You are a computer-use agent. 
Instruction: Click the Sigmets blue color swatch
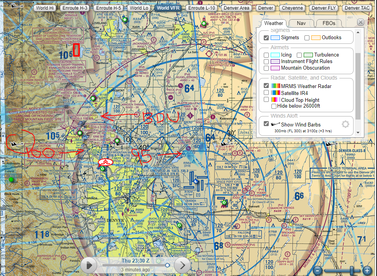pyautogui.click(x=275, y=38)
